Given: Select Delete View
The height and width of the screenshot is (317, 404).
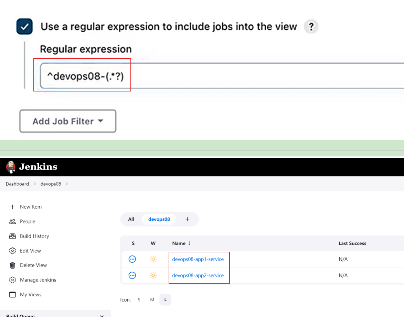Looking at the screenshot, I should pos(33,265).
